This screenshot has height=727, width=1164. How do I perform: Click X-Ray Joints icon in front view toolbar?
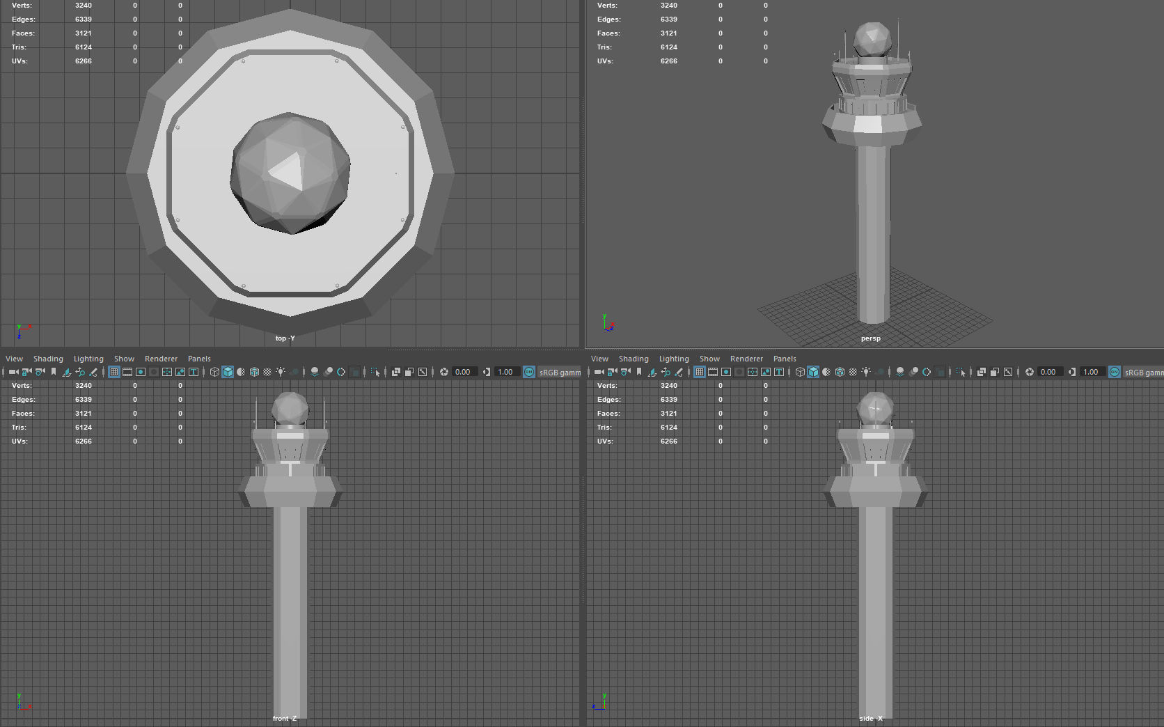[x=423, y=372]
